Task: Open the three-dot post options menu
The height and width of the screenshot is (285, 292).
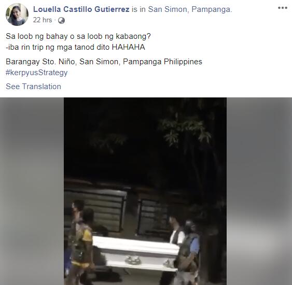Action: [x=282, y=8]
